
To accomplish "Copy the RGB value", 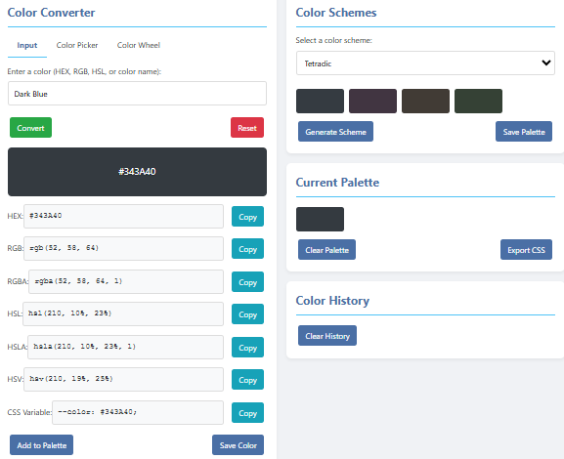I will (247, 249).
